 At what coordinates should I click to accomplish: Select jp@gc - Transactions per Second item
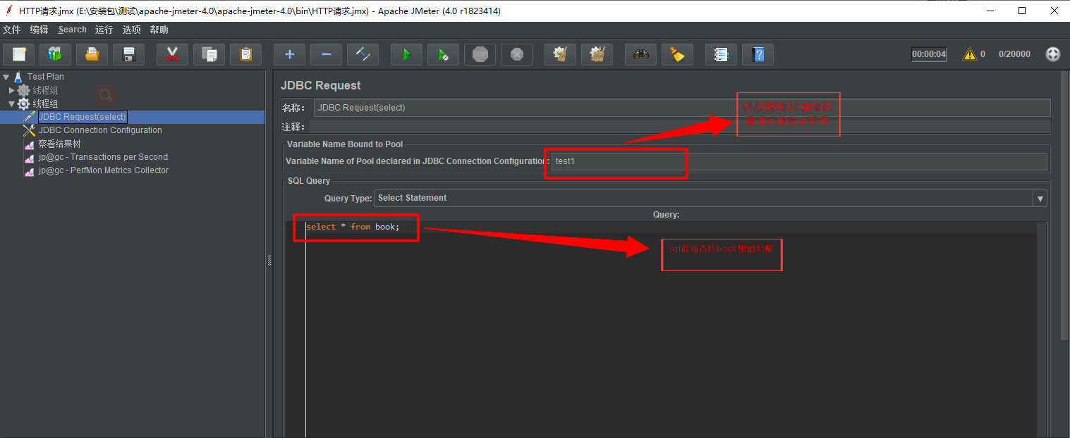[103, 157]
